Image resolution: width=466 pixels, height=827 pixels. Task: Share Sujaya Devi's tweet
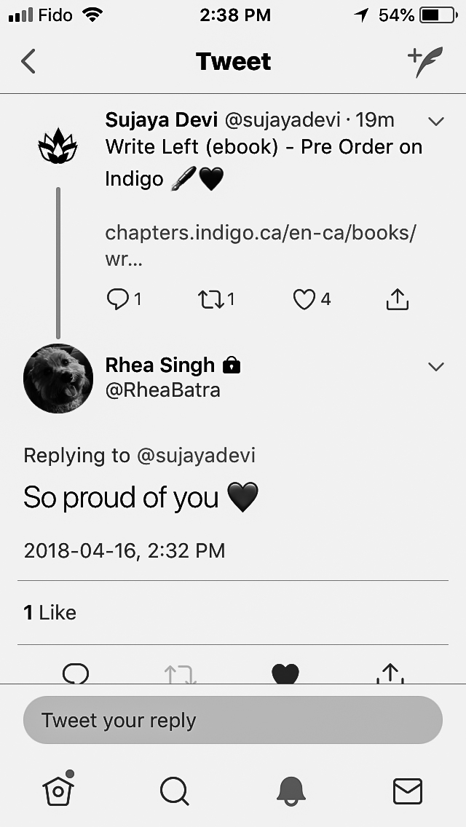397,299
